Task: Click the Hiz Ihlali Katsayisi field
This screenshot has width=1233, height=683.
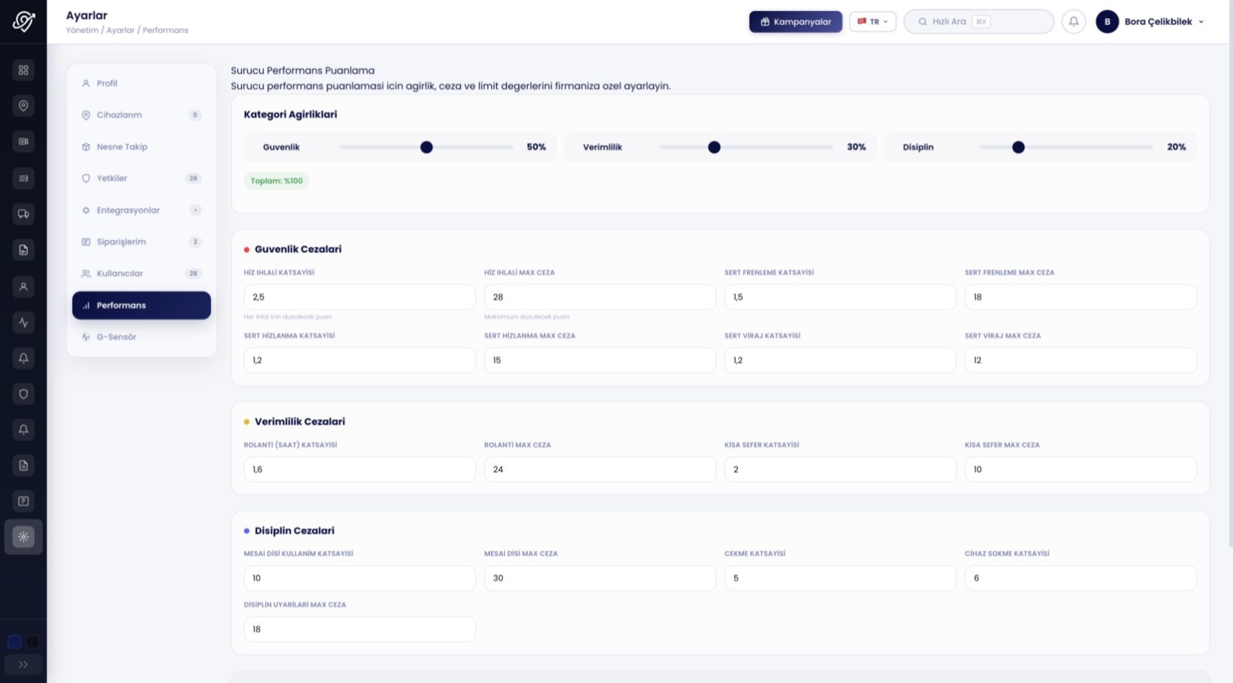Action: pos(360,297)
